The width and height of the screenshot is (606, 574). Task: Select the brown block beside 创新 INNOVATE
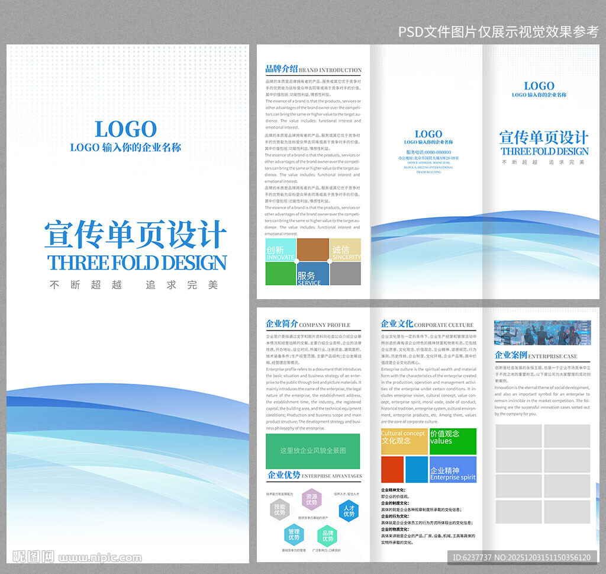(313, 249)
